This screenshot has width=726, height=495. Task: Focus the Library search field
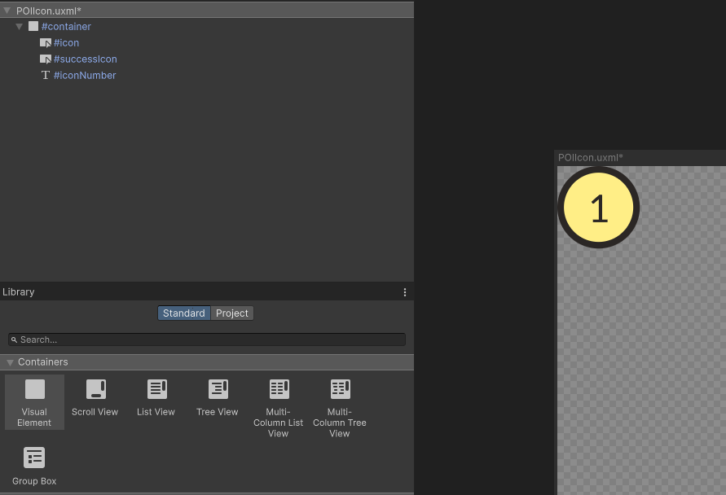(207, 339)
